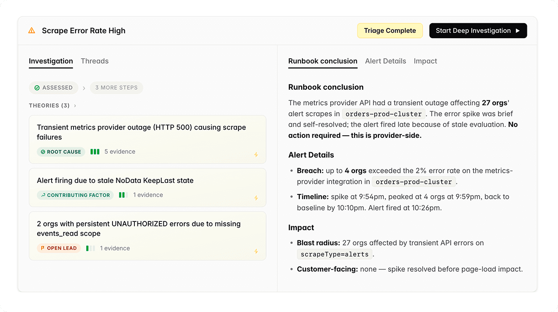Click the Breach: bullet label
The height and width of the screenshot is (312, 558).
[x=310, y=171]
